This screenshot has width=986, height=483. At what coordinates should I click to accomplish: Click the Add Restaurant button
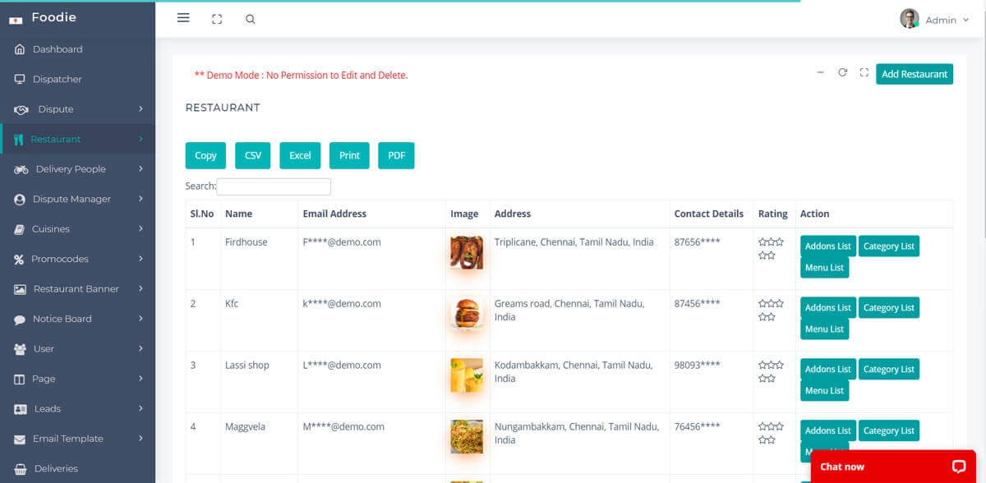914,74
